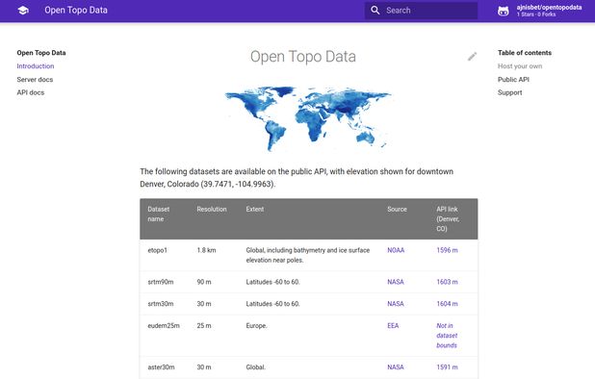Open the 1604 m API link
595x379 pixels.
447,304
